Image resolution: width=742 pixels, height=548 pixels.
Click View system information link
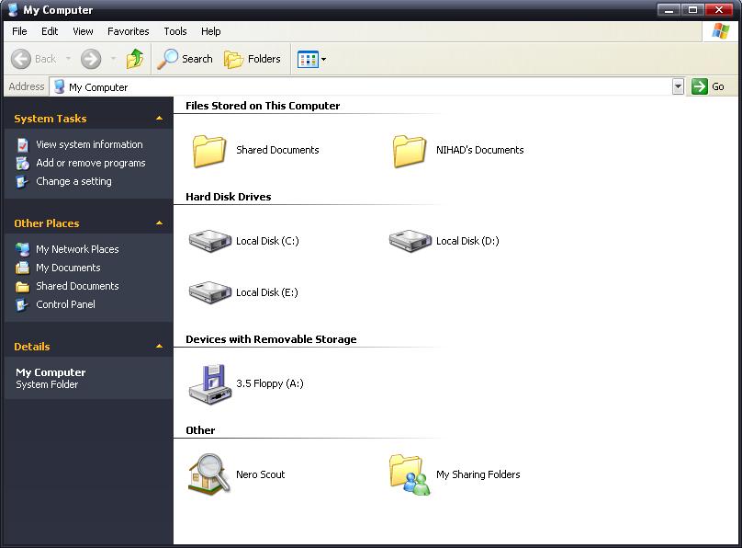pos(89,144)
